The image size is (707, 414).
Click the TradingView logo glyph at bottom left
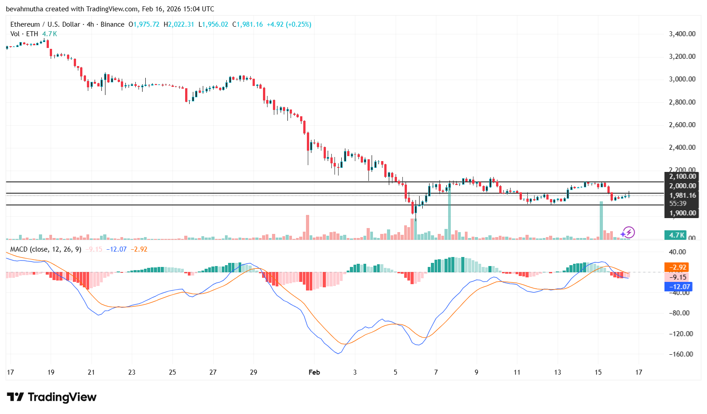(16, 397)
